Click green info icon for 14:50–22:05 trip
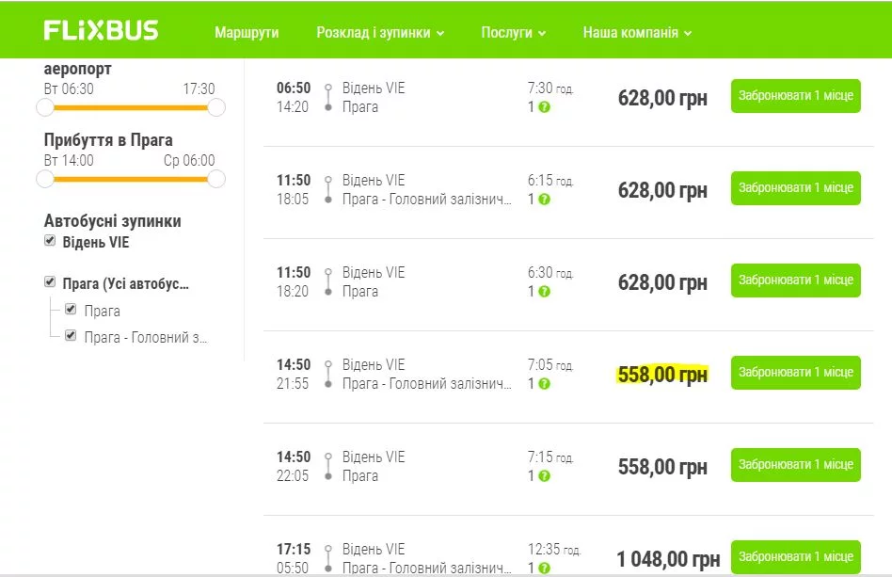892x577 pixels. pos(545,476)
